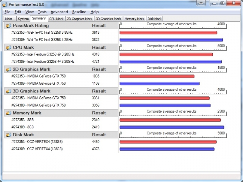This screenshot has width=243, height=182.
Task: Click the 2D Graphics Mark section icon
Action: [8, 69]
